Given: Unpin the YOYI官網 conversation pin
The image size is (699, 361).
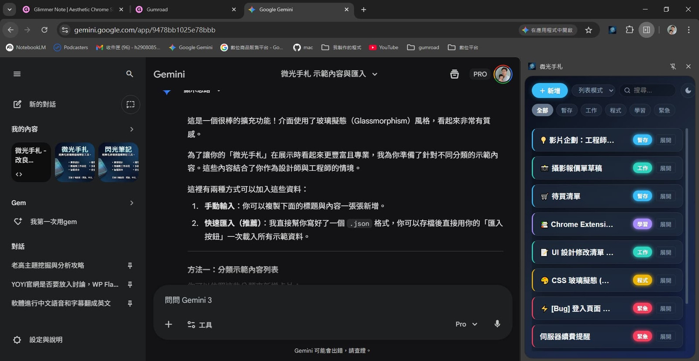Looking at the screenshot, I should click(x=130, y=285).
